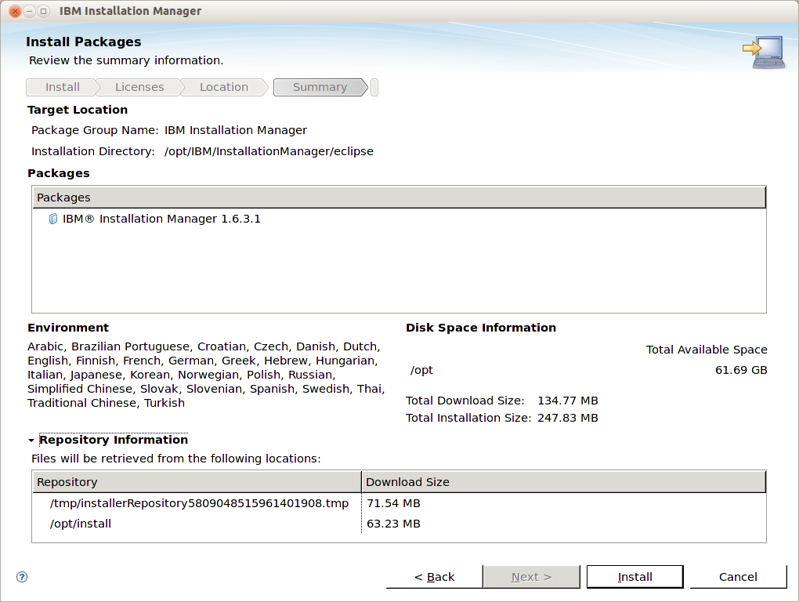799x602 pixels.
Task: Select the /tmp/installerRepository repository row
Action: [199, 503]
